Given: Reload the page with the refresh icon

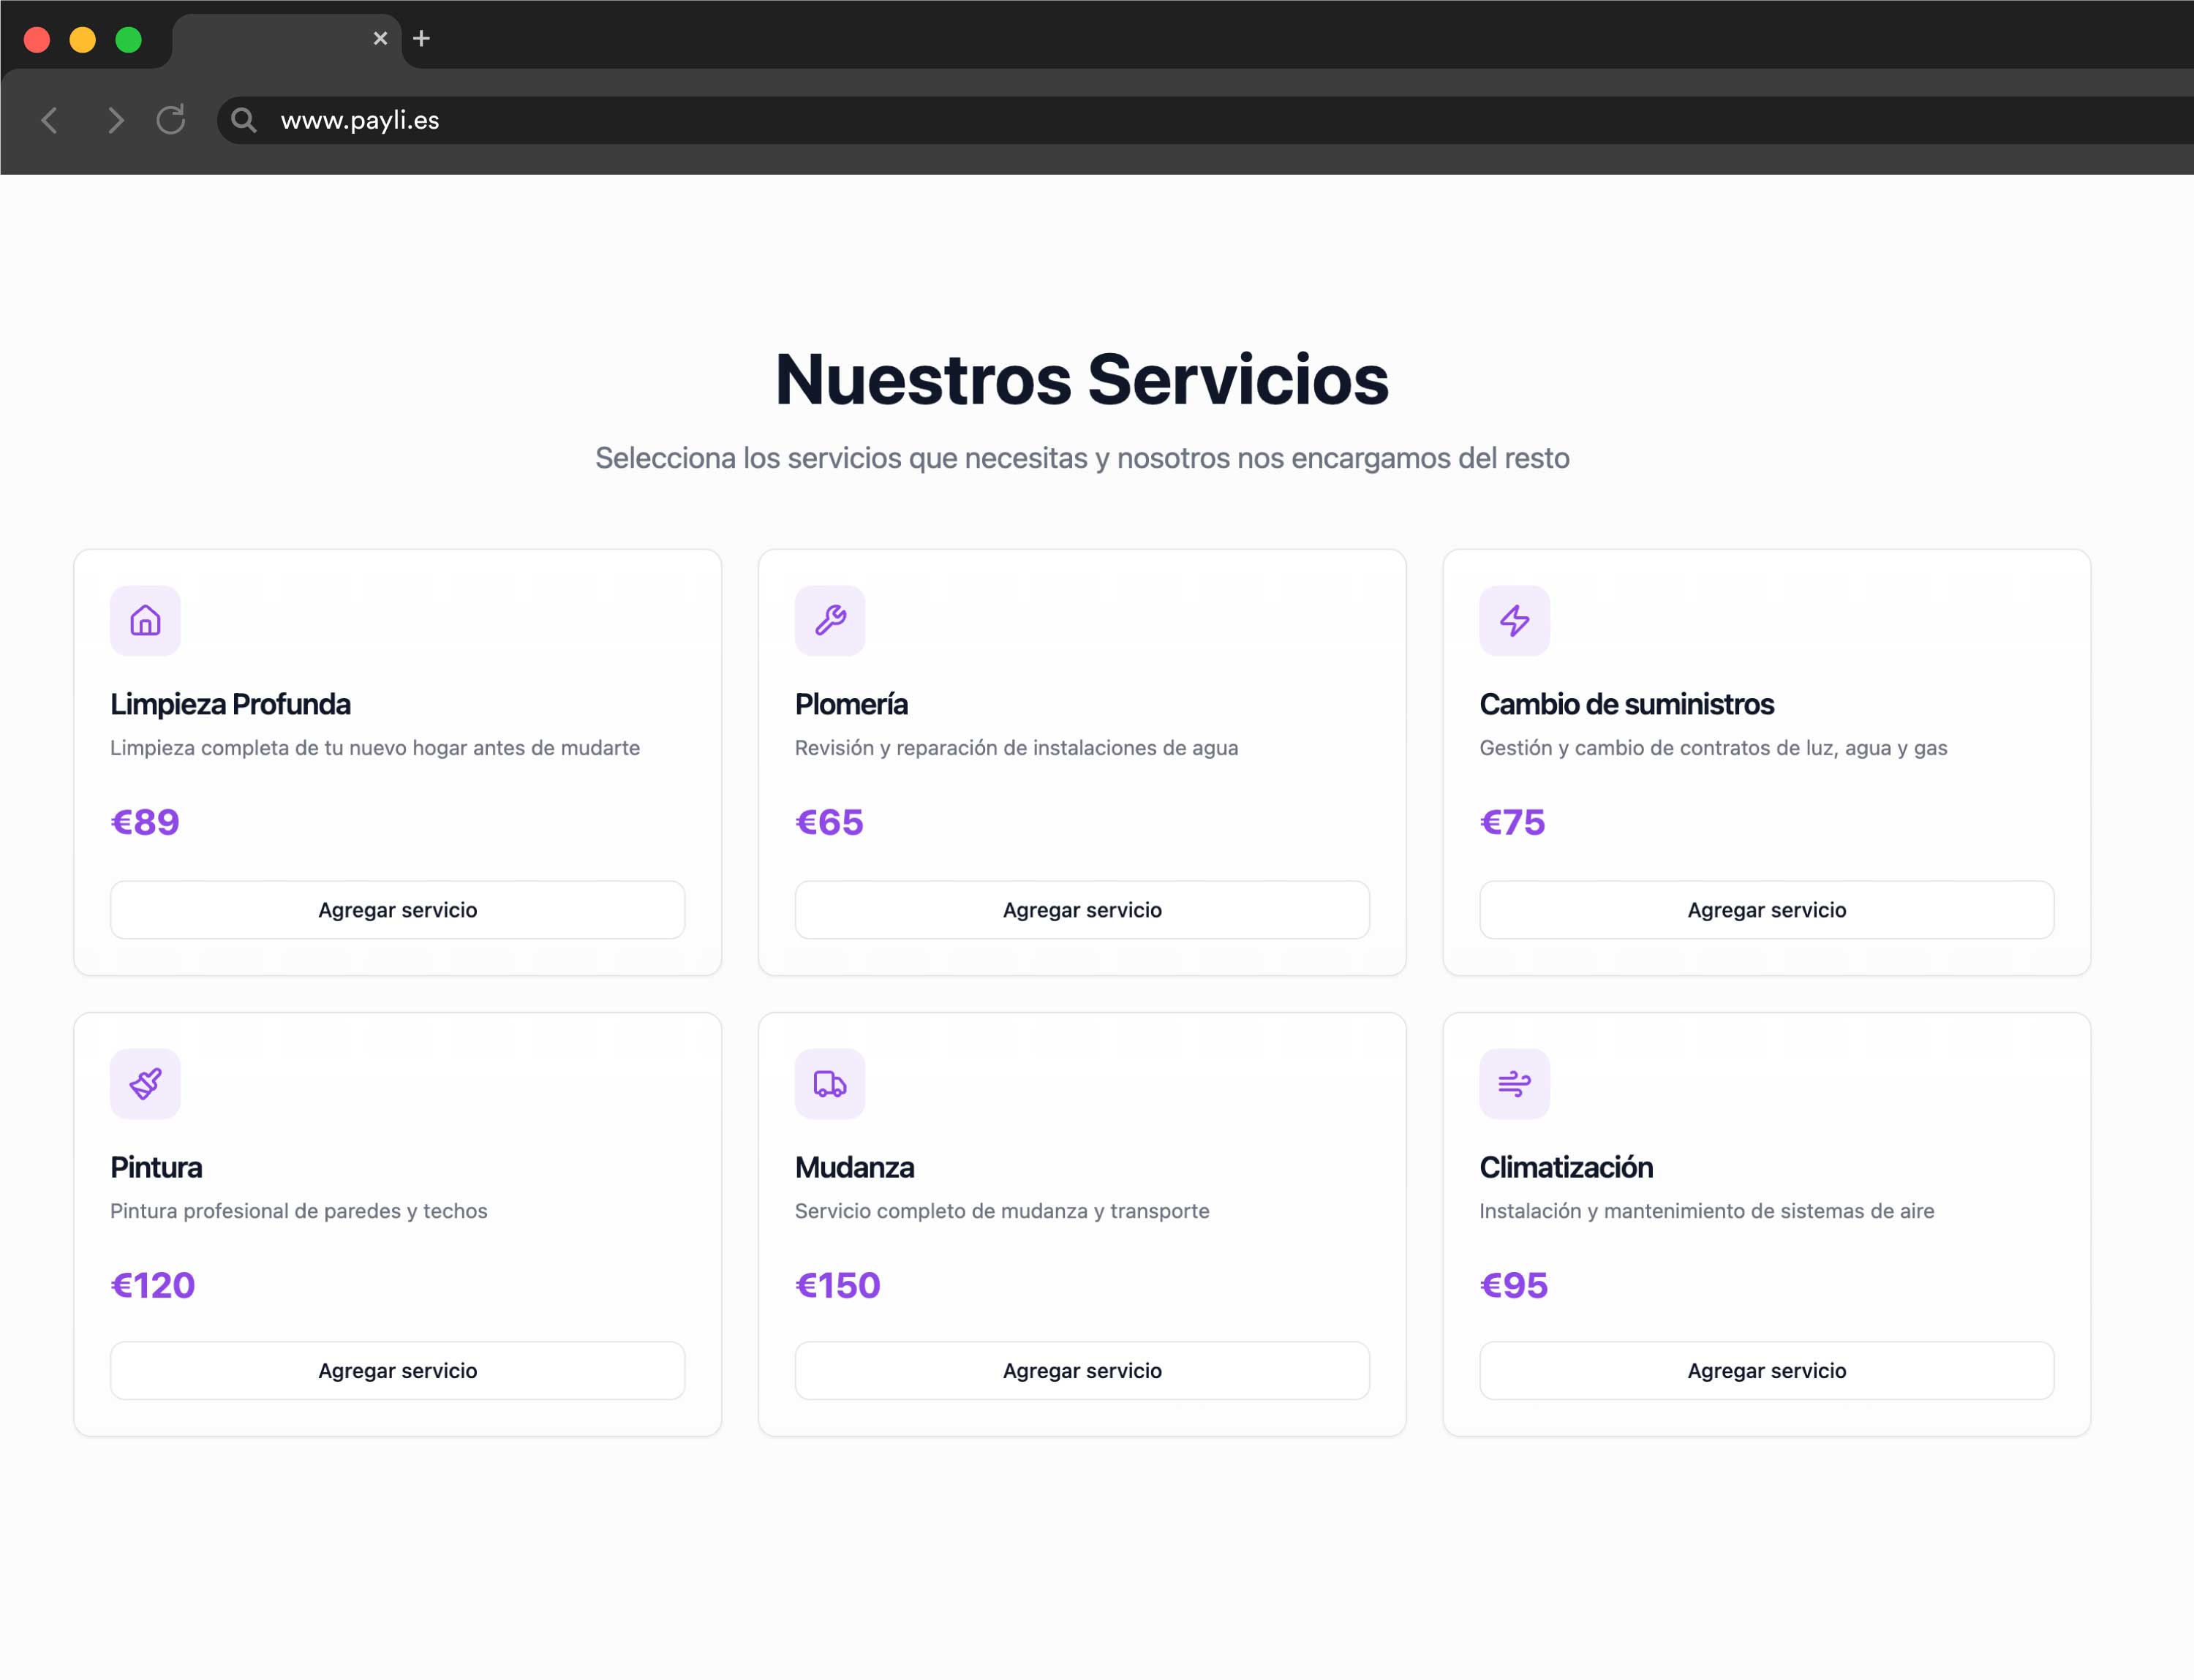Looking at the screenshot, I should (171, 120).
